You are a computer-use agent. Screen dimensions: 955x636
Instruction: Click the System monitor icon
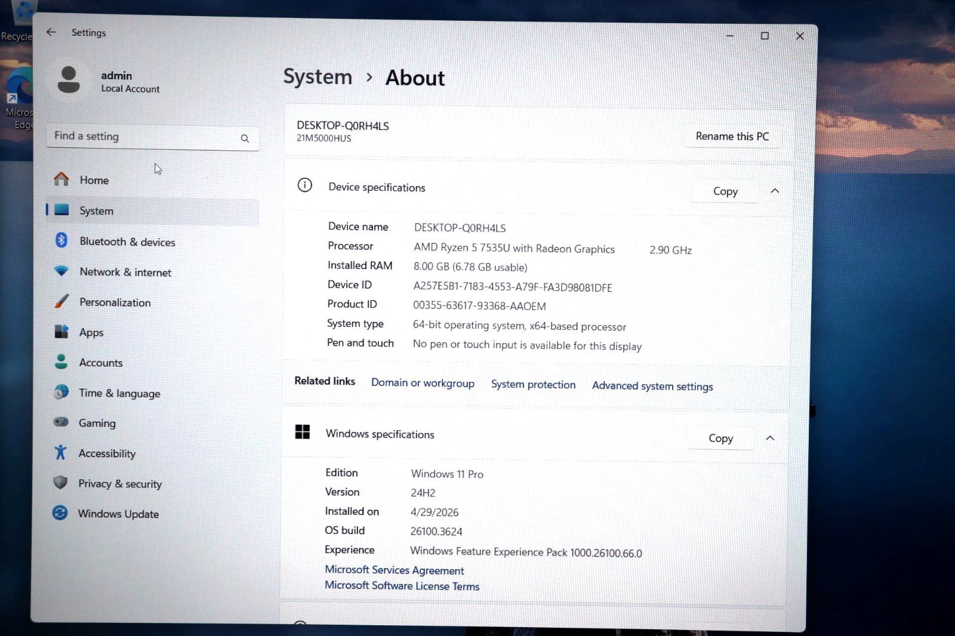pyautogui.click(x=61, y=210)
